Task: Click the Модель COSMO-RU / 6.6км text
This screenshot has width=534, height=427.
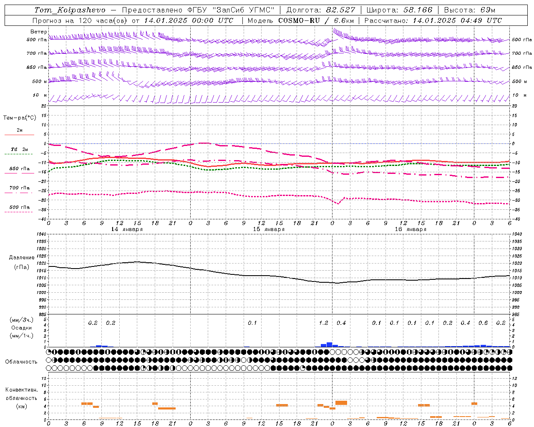Action: coord(301,20)
